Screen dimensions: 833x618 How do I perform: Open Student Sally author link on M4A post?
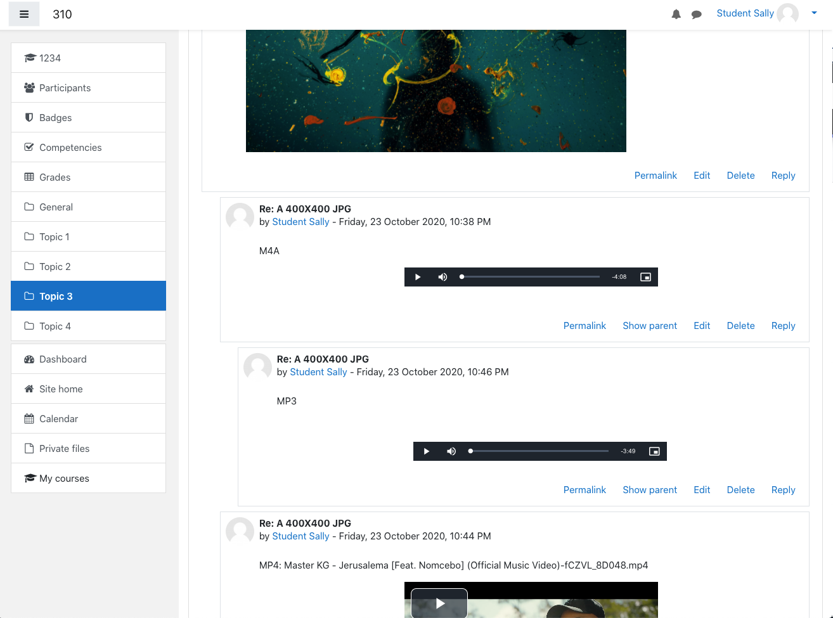pyautogui.click(x=300, y=222)
